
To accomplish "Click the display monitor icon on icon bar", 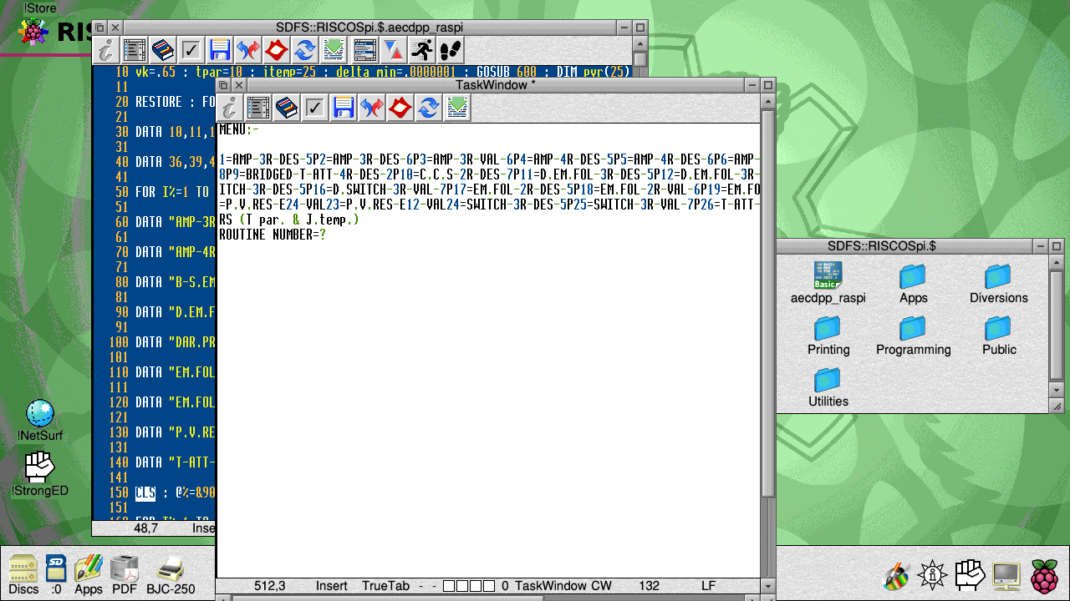I will (1006, 575).
